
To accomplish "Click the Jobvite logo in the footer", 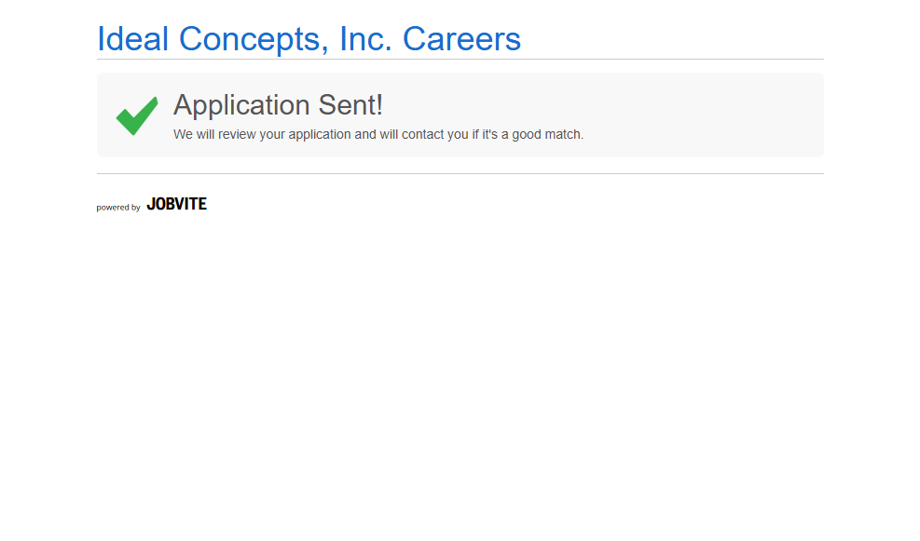I will [176, 204].
